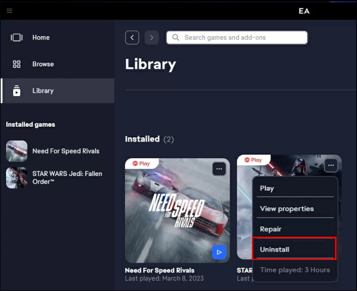357x291 pixels.
Task: Select STAR WARS Jedi: Fallen Order in sidebar
Action: pos(67,178)
